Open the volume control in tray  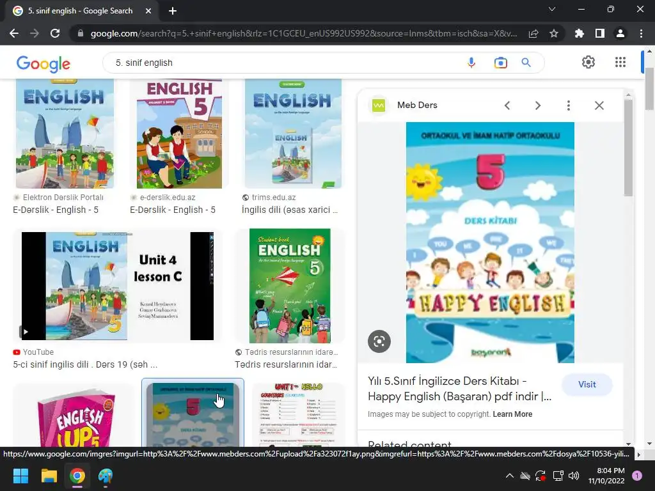pyautogui.click(x=574, y=476)
